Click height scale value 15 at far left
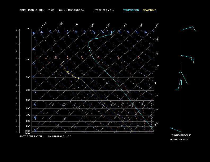 [16, 37]
